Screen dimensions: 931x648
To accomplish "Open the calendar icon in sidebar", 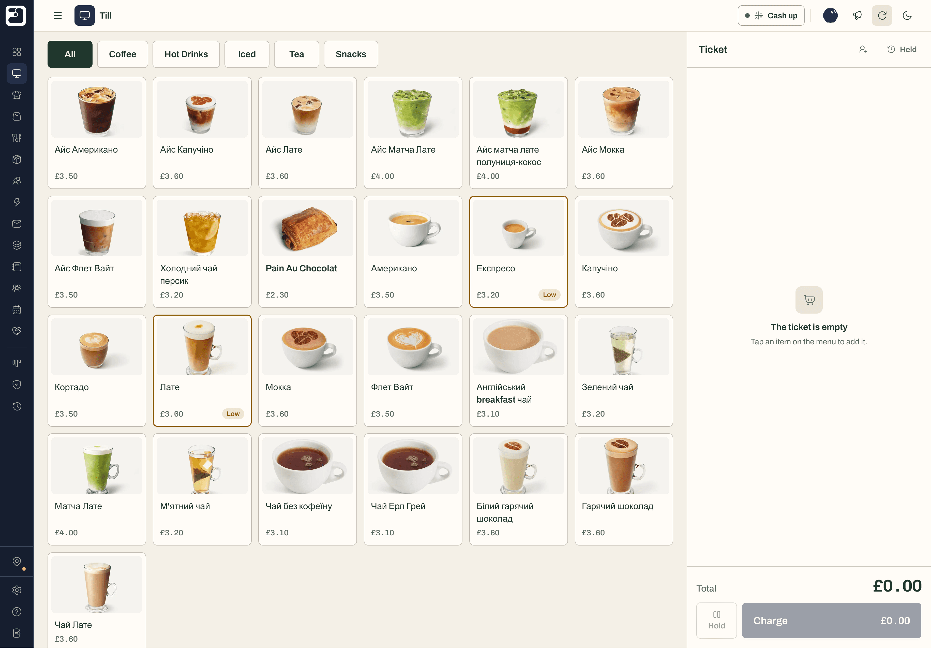I will 17,310.
